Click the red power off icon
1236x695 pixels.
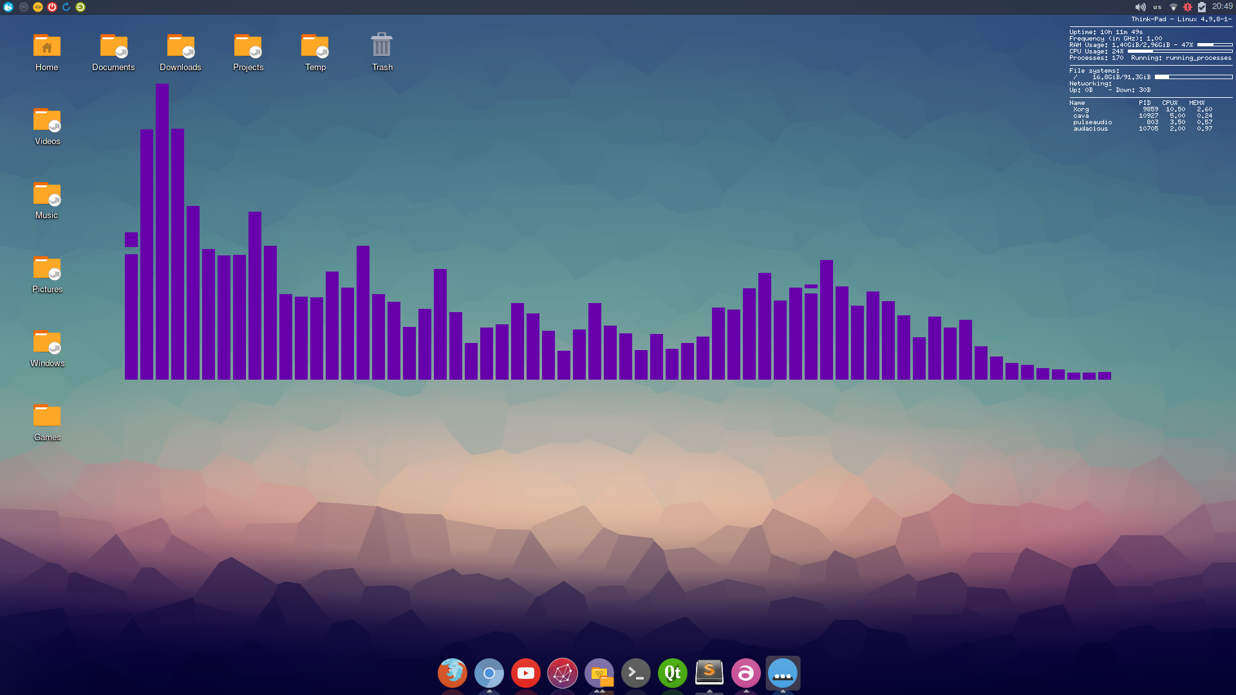(52, 7)
